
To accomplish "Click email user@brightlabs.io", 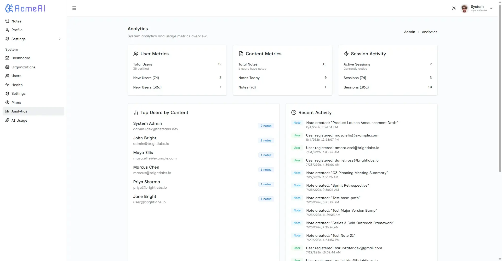I will pyautogui.click(x=149, y=202).
